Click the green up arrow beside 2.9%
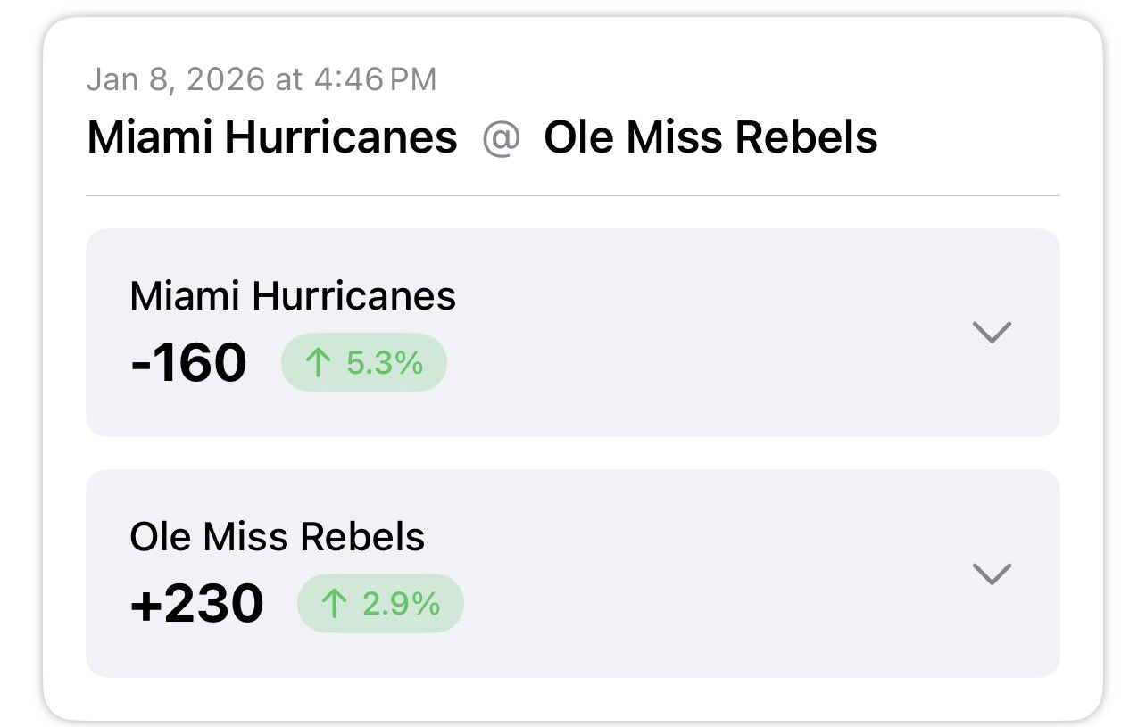The image size is (1146, 727). (334, 604)
